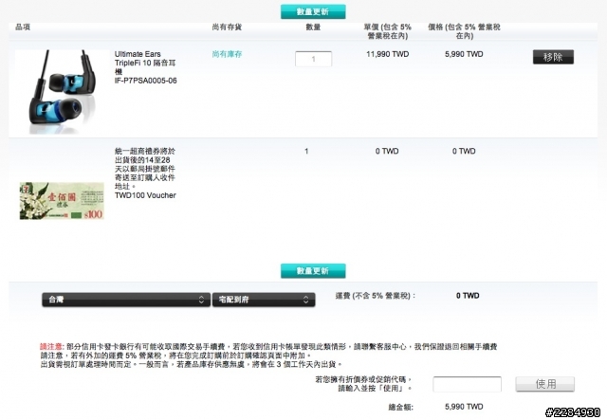
Task: Click the 數量 column header
Action: pyautogui.click(x=313, y=27)
